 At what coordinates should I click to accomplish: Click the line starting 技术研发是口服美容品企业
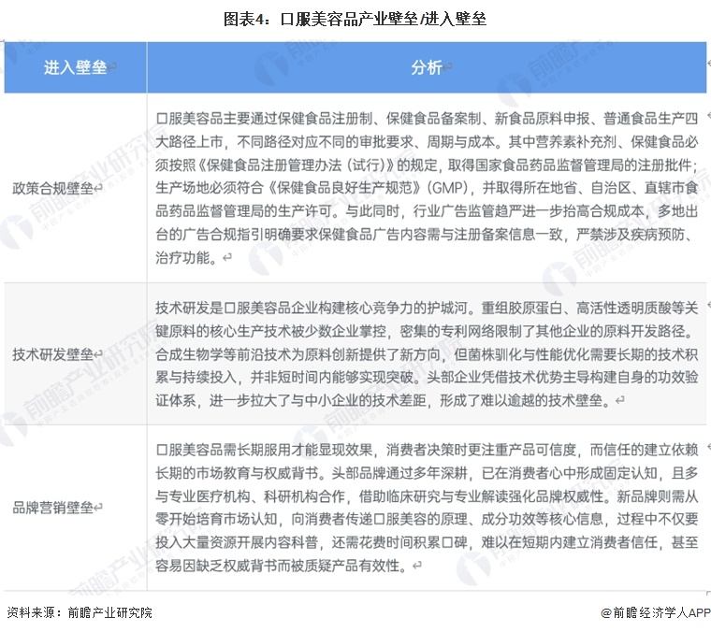click(427, 309)
